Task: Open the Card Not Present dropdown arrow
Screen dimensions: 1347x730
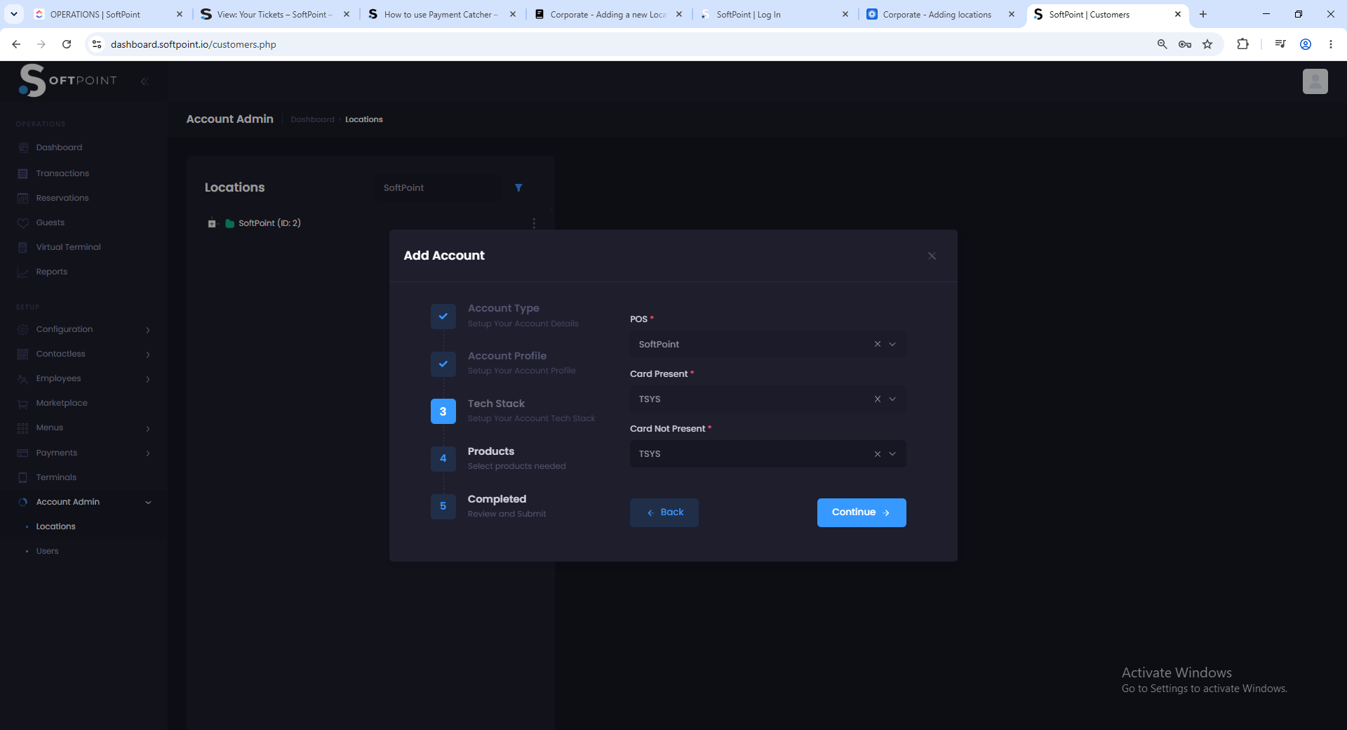Action: point(892,454)
